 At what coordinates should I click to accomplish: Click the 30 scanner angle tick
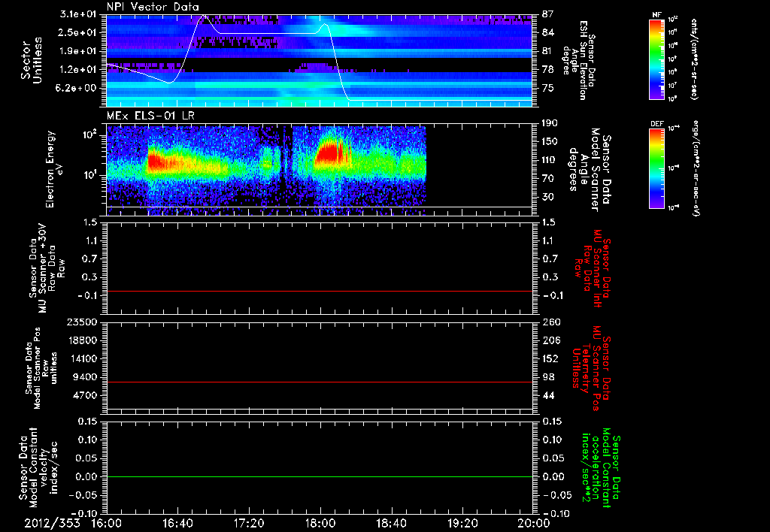pyautogui.click(x=548, y=197)
